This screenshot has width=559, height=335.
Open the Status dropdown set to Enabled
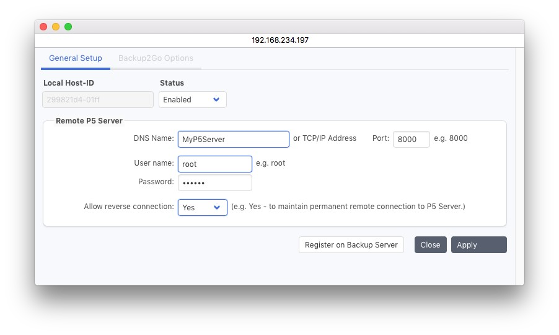pos(192,100)
